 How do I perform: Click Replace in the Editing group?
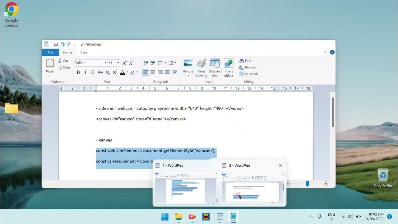point(248,67)
